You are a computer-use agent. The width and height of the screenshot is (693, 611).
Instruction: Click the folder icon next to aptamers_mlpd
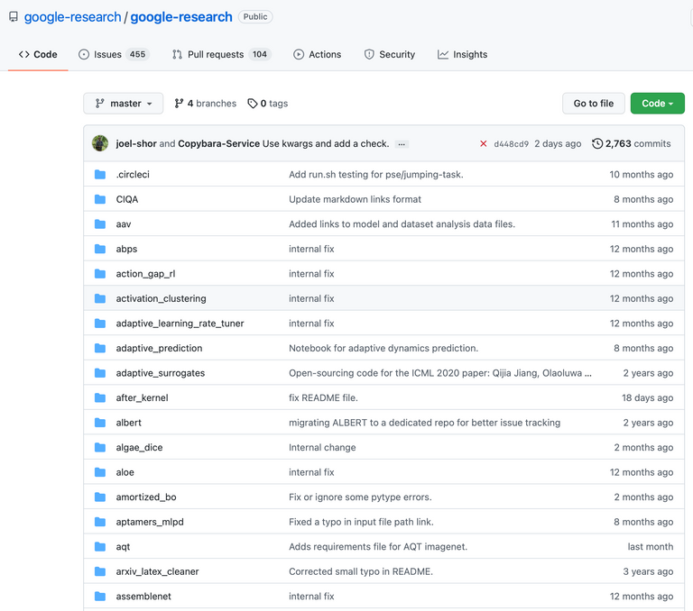pos(100,522)
